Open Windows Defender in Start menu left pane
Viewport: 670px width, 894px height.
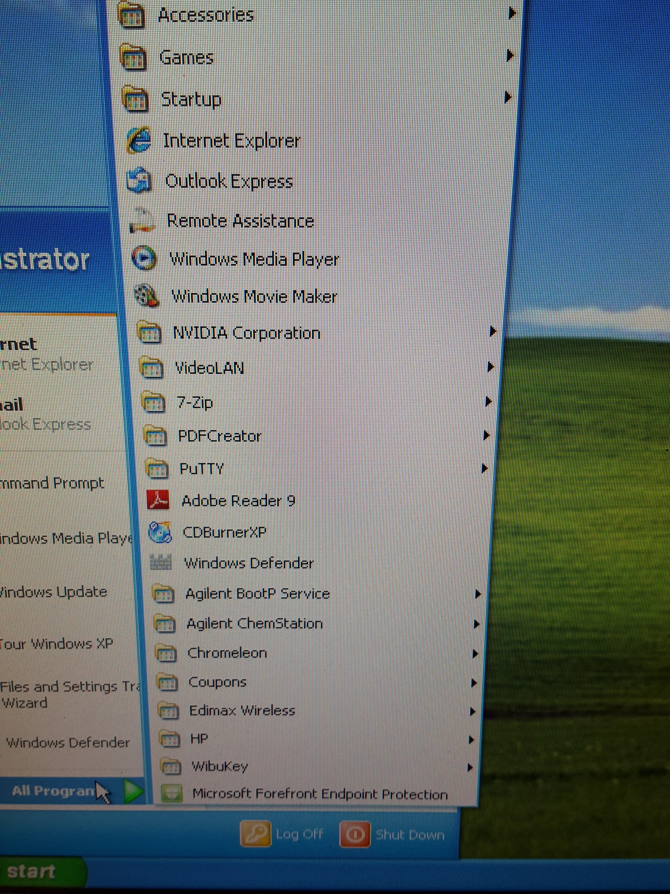(x=68, y=742)
